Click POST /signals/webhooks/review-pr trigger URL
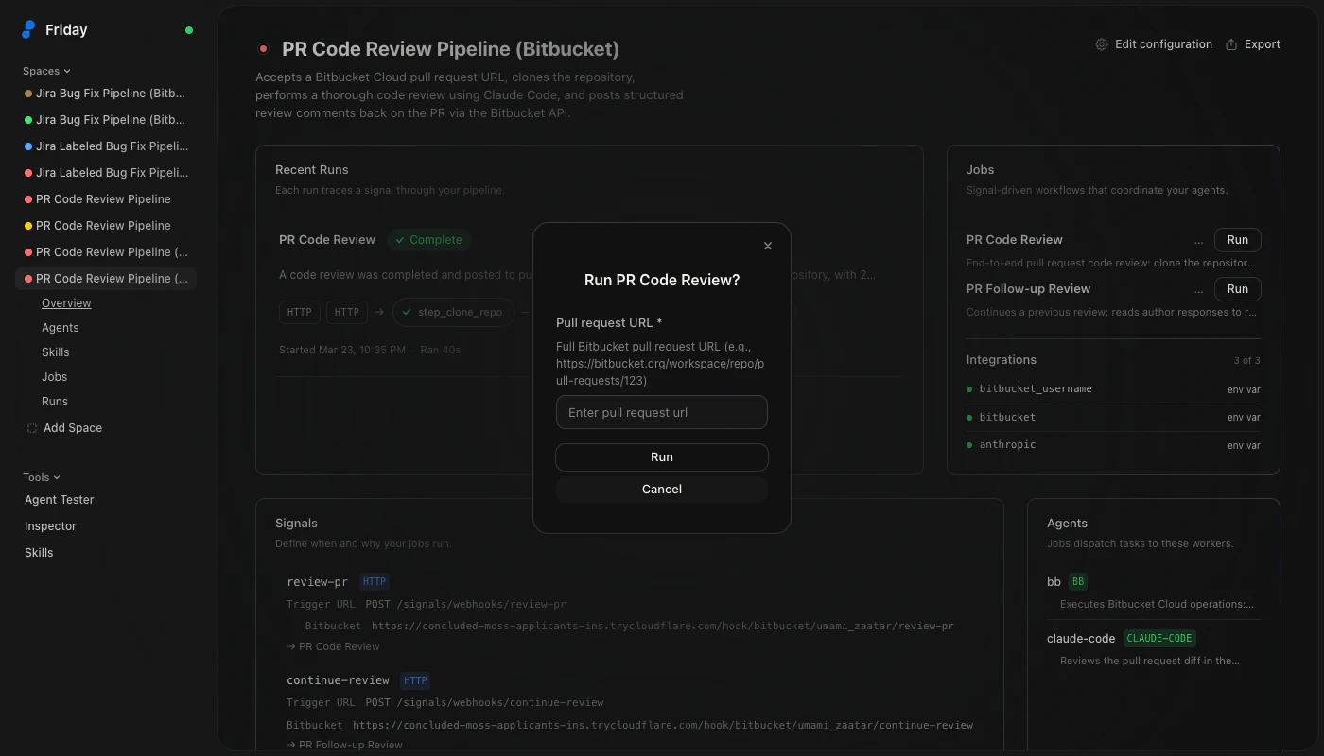Screen dimensions: 1324x756 (x=465, y=604)
